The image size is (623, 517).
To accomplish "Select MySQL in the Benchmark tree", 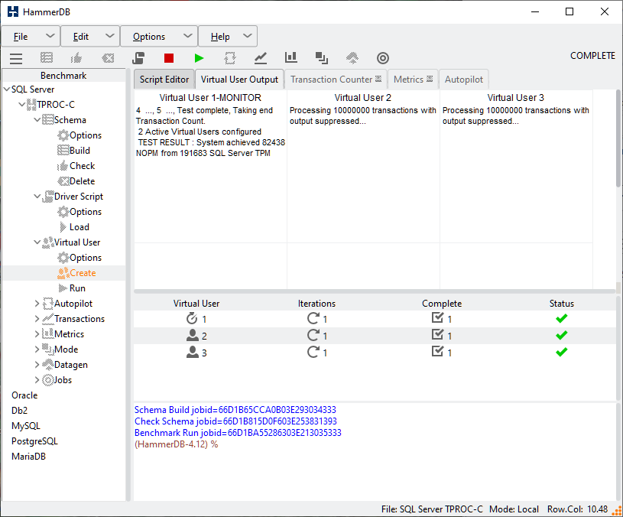I will [26, 426].
